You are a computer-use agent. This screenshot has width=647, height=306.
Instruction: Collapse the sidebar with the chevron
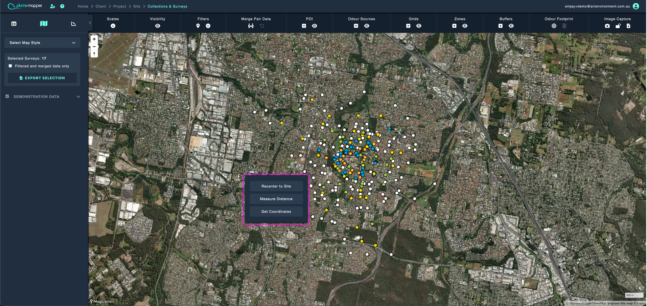point(90,23)
